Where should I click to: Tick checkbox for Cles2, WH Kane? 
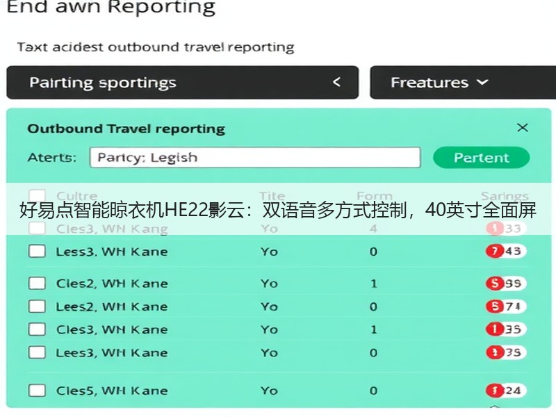coord(37,284)
